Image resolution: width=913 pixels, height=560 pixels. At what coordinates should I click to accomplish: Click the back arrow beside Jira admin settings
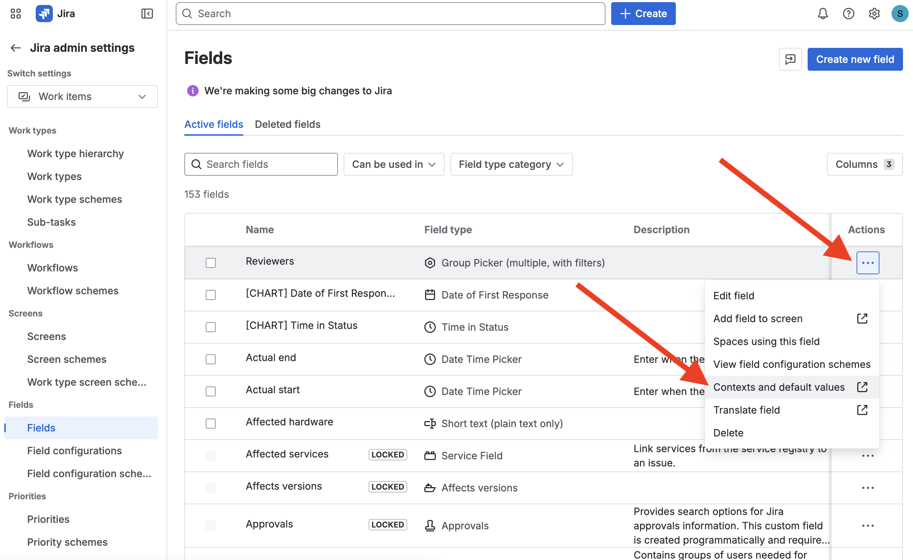[16, 48]
